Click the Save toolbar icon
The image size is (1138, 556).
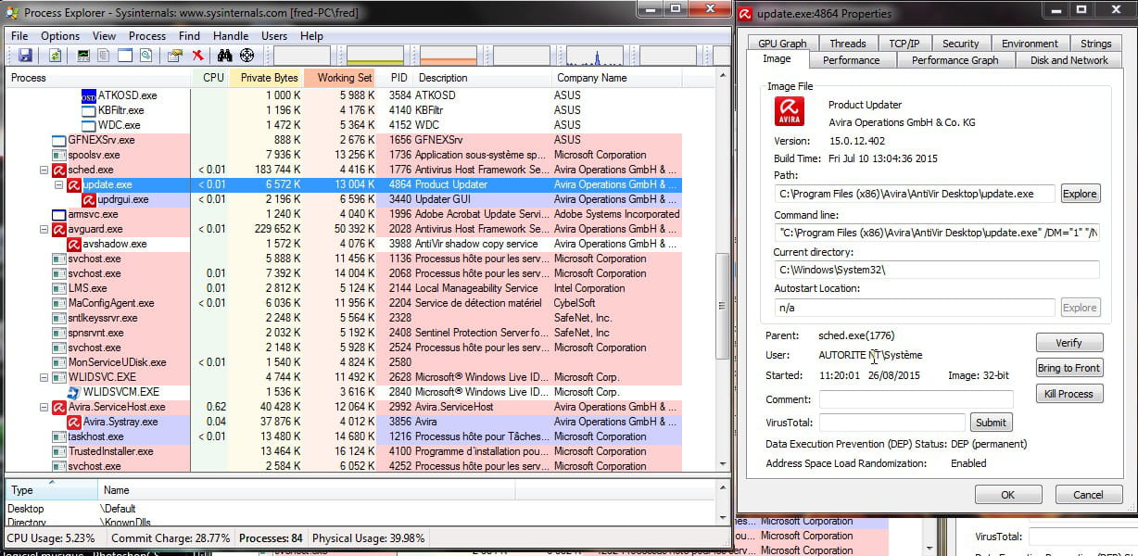coord(24,56)
